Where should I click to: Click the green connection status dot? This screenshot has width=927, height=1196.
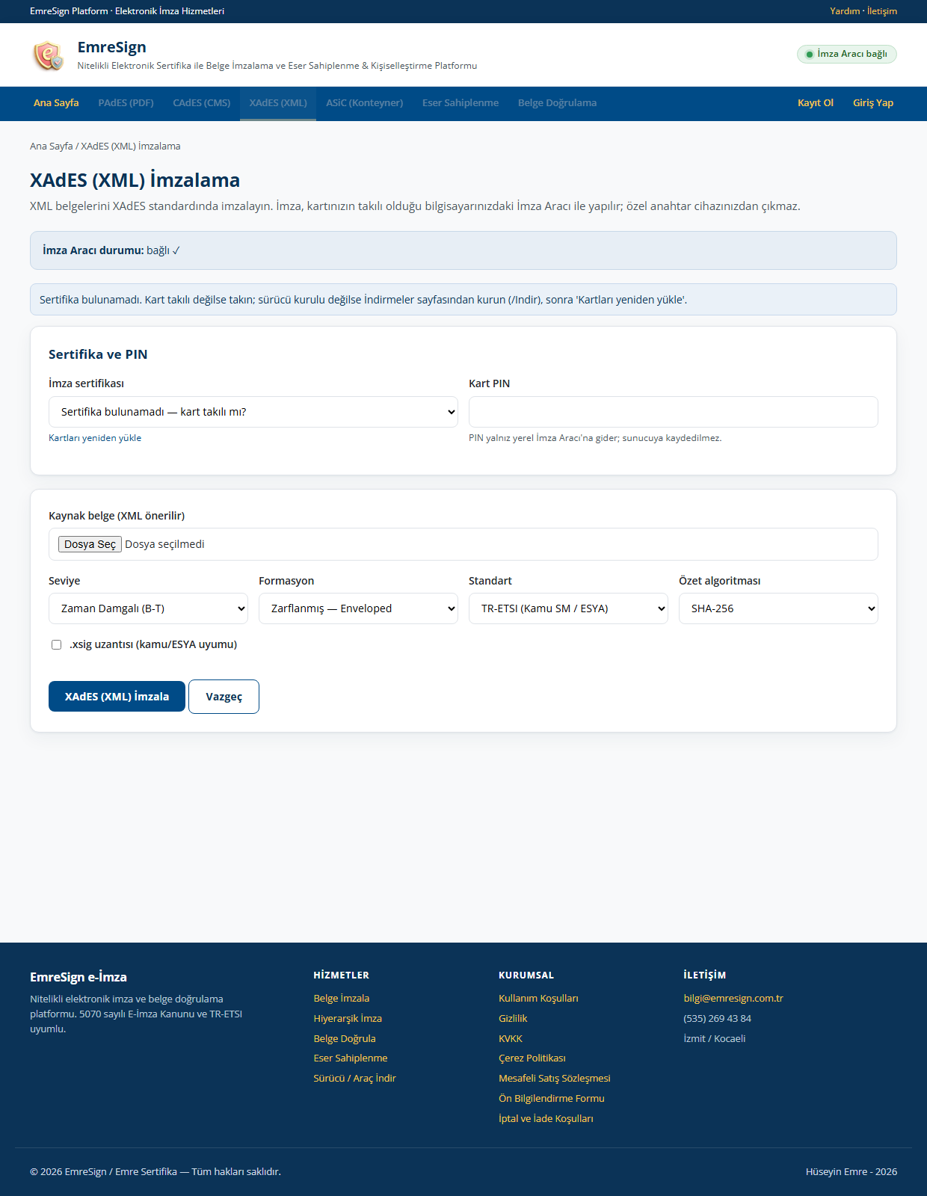point(809,55)
